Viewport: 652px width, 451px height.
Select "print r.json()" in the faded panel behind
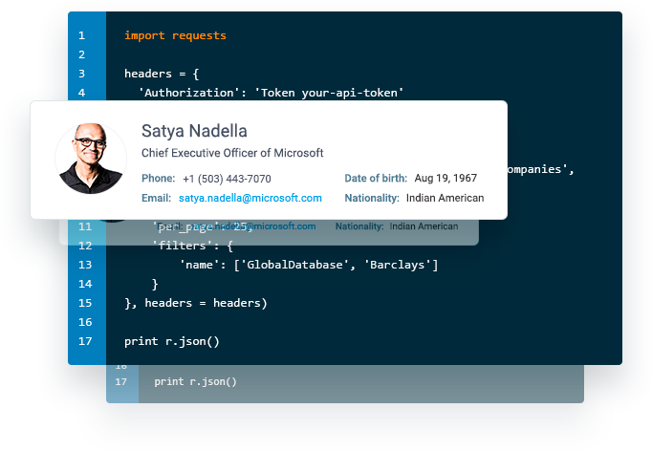click(x=195, y=381)
